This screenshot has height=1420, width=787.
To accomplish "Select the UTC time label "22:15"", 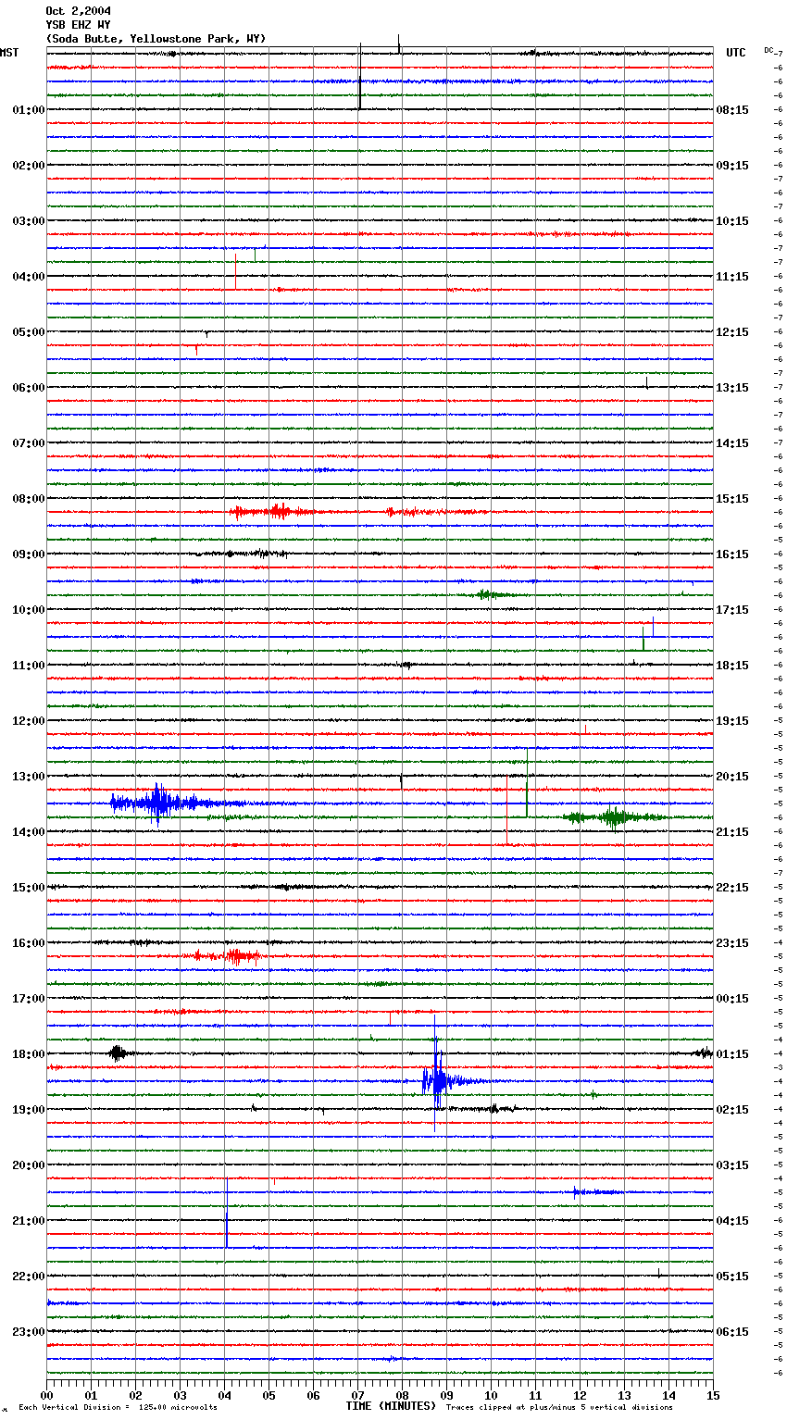I will coord(732,888).
